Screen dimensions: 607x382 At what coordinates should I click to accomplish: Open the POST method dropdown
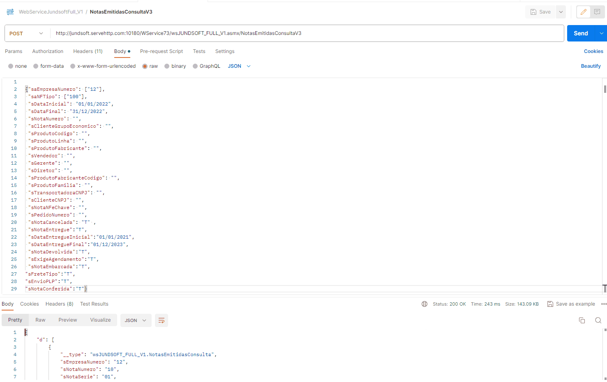[x=27, y=33]
